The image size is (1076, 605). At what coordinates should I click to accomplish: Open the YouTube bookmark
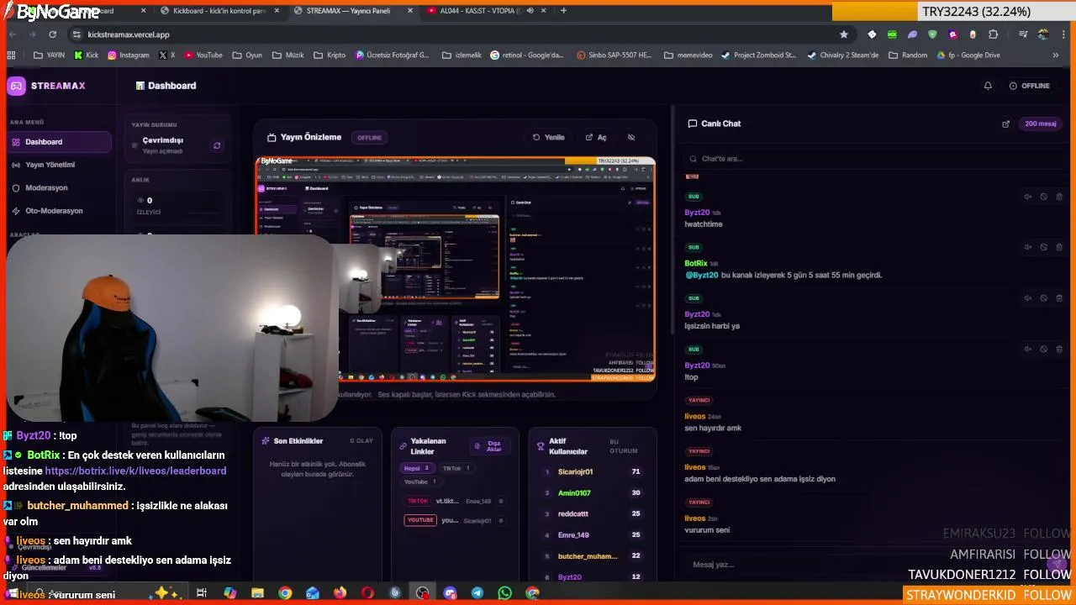203,55
